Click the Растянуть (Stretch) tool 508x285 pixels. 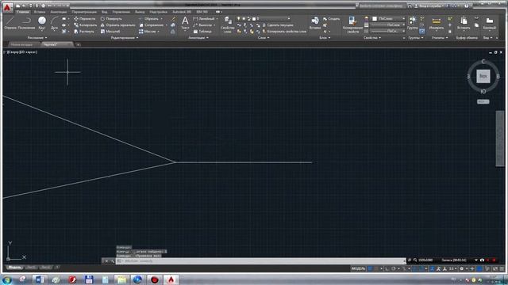(x=84, y=32)
